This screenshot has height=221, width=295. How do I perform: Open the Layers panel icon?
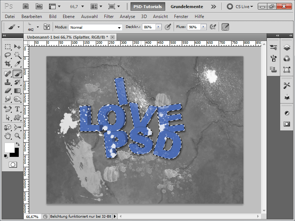click(287, 48)
